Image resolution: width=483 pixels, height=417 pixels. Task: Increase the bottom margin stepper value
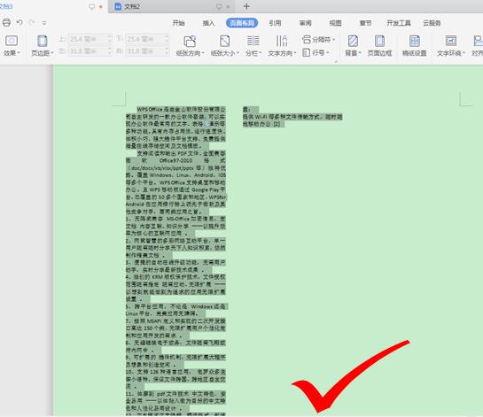click(167, 36)
